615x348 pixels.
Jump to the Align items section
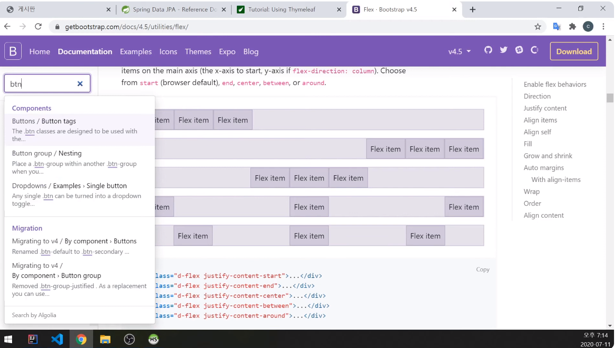click(540, 120)
